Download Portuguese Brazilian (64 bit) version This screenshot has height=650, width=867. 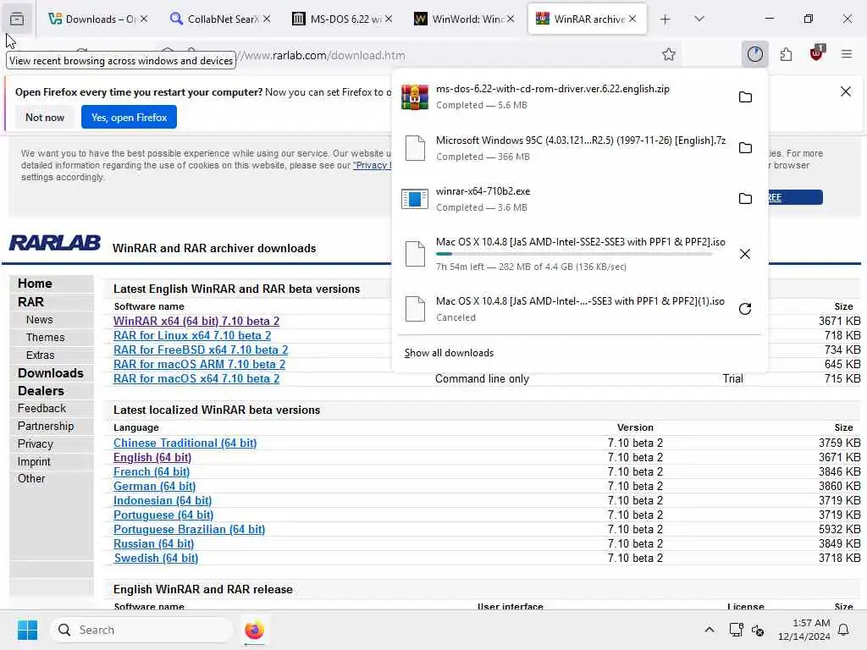tap(189, 529)
